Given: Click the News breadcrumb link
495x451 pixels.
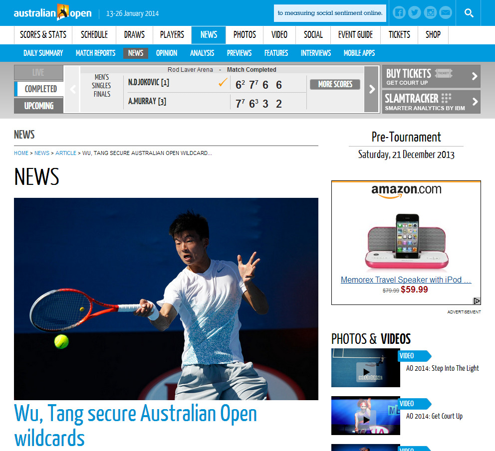Looking at the screenshot, I should [42, 153].
